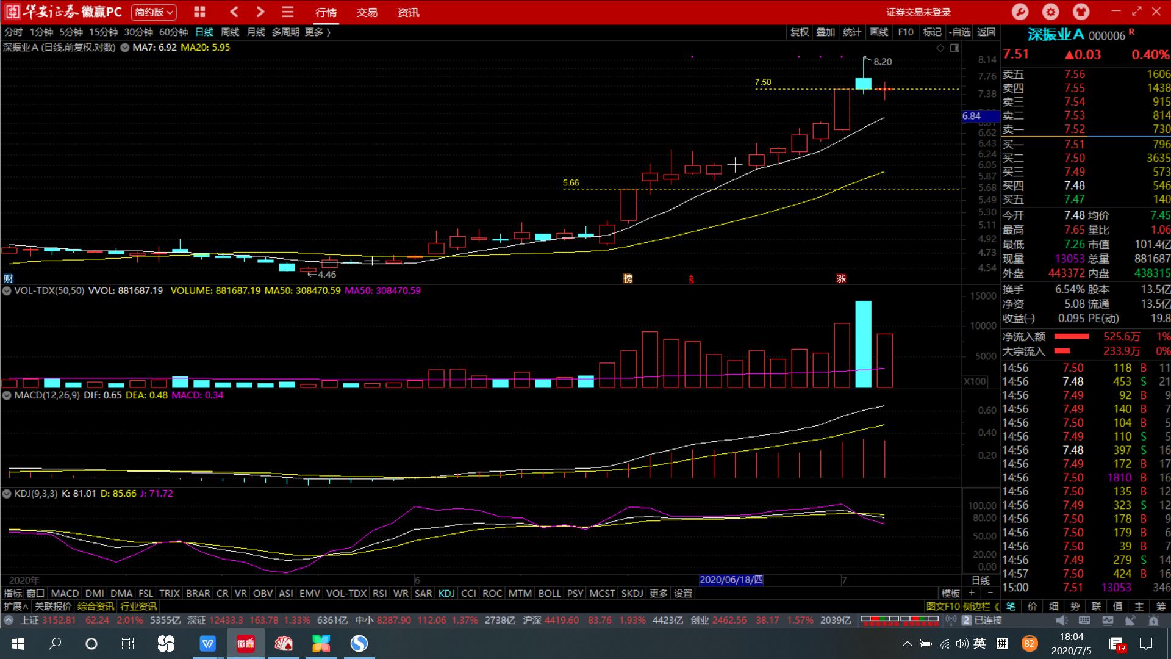The image size is (1171, 659).
Task: Toggle the 复权 price adjustment option
Action: [x=799, y=32]
